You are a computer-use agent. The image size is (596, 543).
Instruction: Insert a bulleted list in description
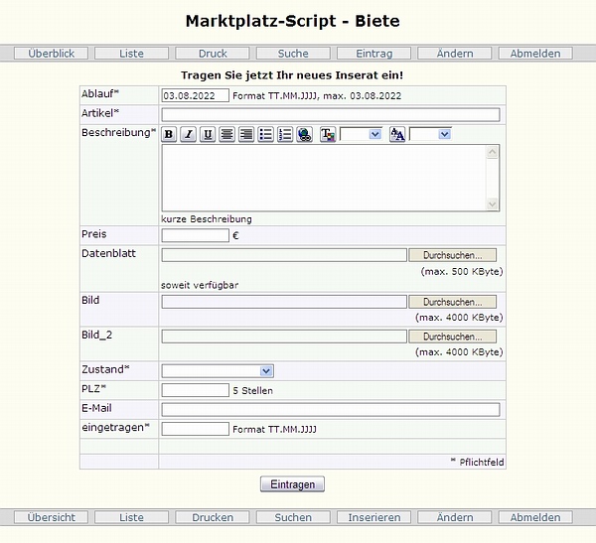265,134
